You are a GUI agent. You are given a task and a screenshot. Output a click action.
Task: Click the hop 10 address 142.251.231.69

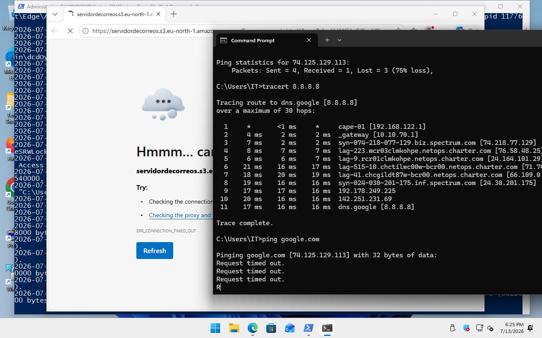coord(365,199)
